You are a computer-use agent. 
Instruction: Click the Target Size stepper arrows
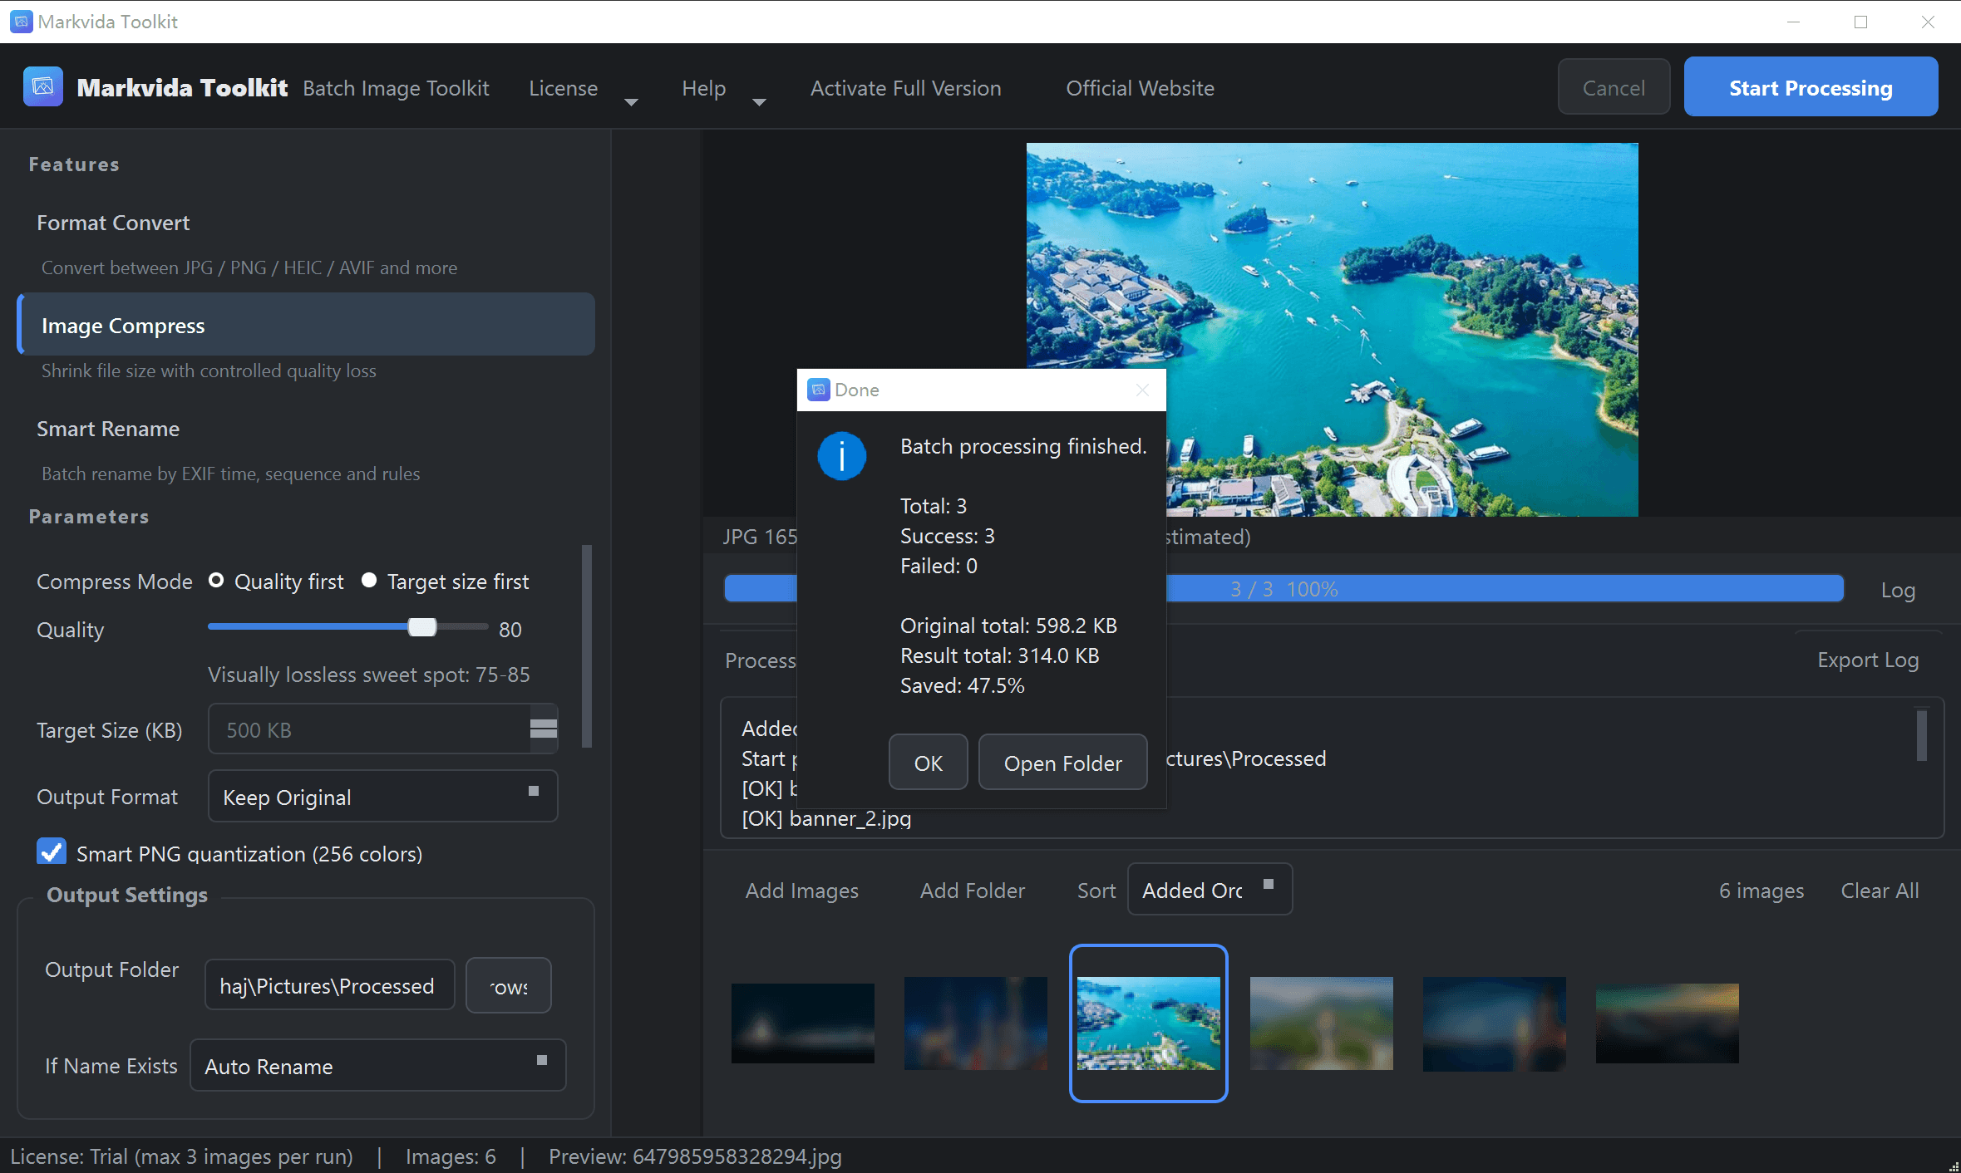543,729
